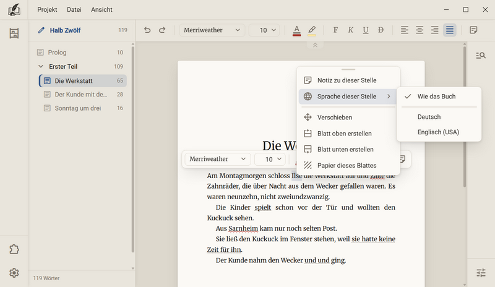Click the drag handle atop the context menu
The height and width of the screenshot is (287, 495).
(348, 69)
